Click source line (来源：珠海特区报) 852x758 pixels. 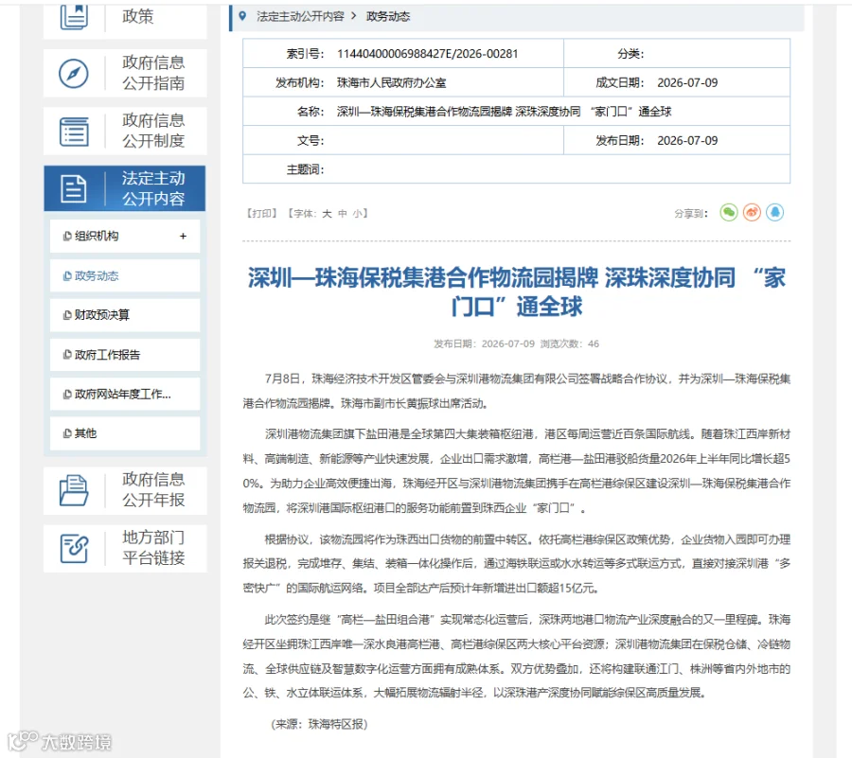pyautogui.click(x=319, y=724)
